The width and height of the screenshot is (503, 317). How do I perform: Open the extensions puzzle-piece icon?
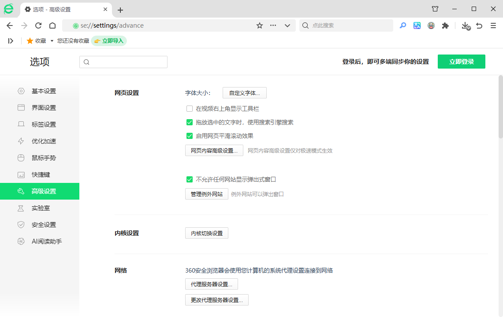[445, 26]
